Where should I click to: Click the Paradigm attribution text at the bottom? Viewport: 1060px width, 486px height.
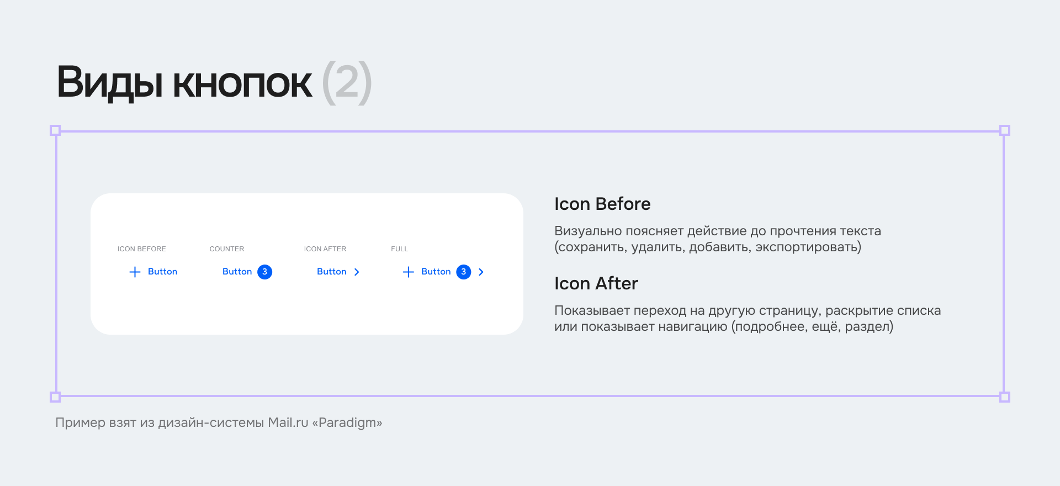(x=219, y=422)
